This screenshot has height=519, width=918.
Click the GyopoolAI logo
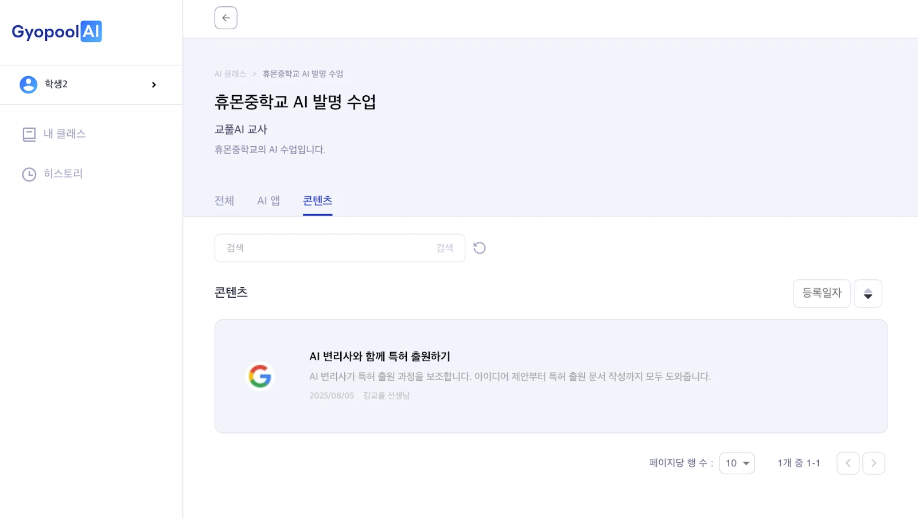pos(57,32)
